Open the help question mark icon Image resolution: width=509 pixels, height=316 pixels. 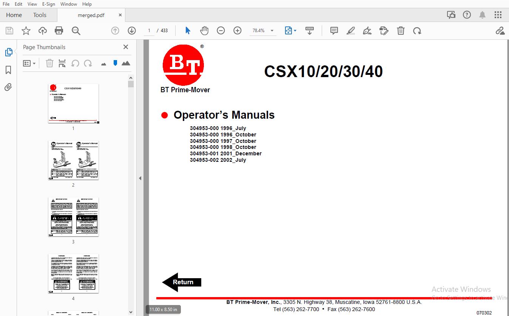[467, 15]
